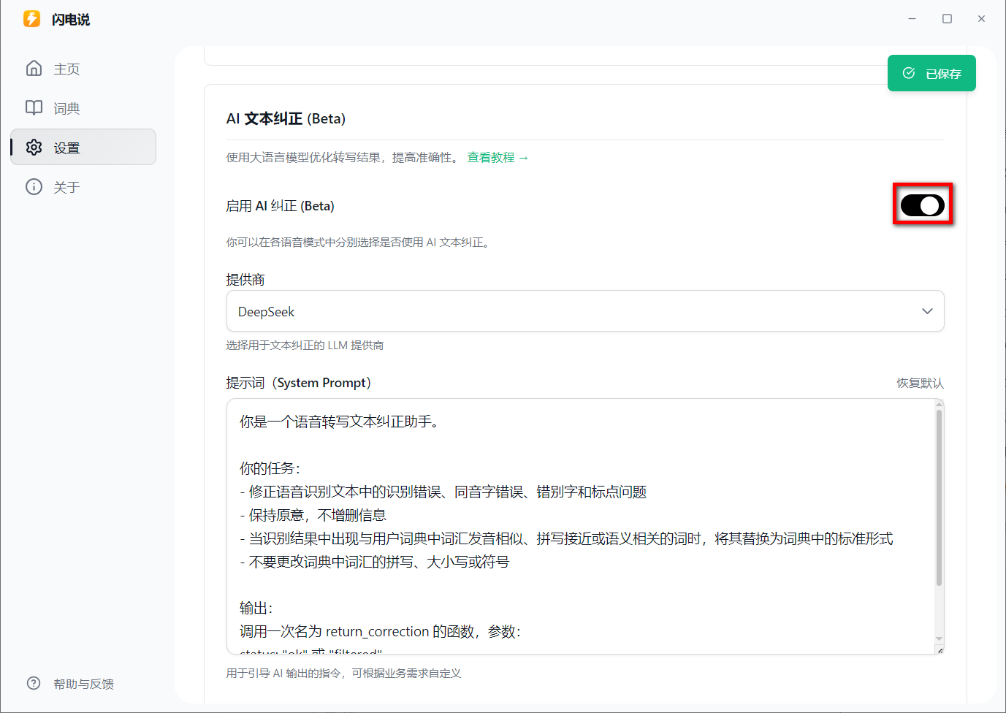The image size is (1006, 713).
Task: Open the 查看教程 tutorial link
Action: pos(498,157)
